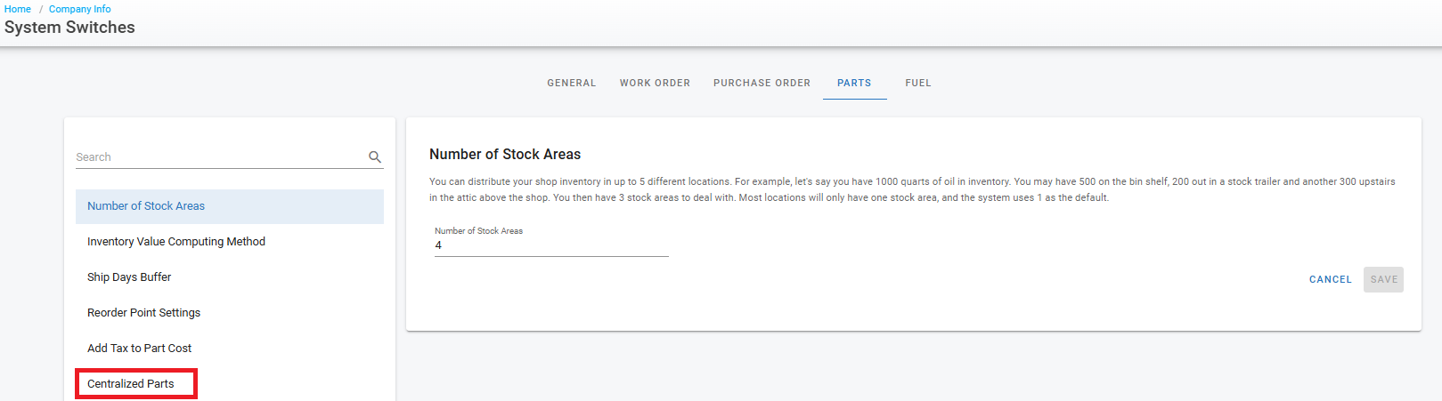Open the Purchase Order tab
This screenshot has height=401, width=1442.
point(762,83)
